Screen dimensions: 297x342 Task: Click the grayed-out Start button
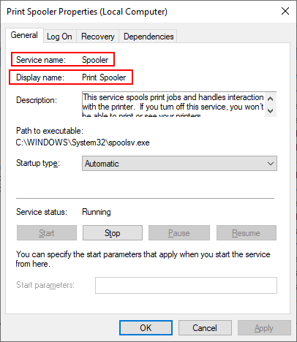[47, 233]
